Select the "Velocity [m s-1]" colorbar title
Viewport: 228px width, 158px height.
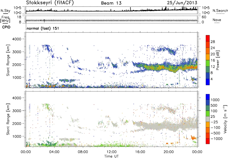tap(225, 119)
